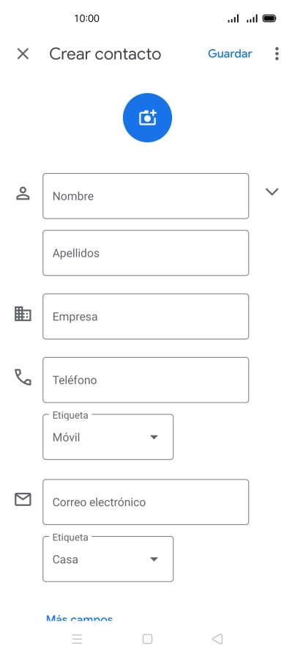
Task: Tap the phone handset icon
Action: click(23, 377)
